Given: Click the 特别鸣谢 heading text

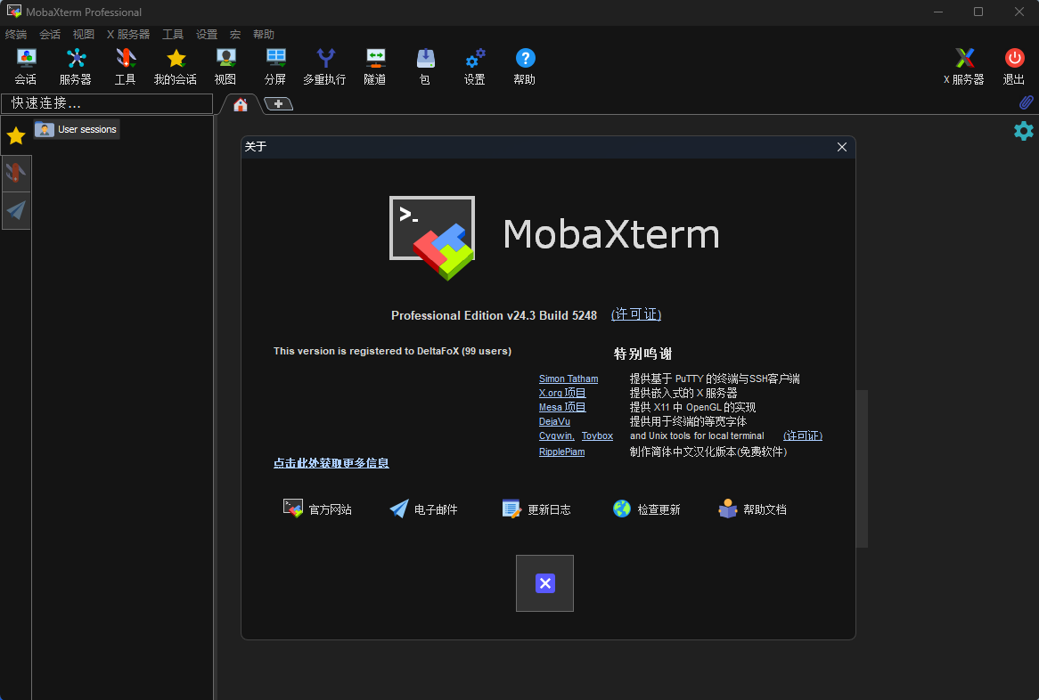Looking at the screenshot, I should tap(642, 354).
